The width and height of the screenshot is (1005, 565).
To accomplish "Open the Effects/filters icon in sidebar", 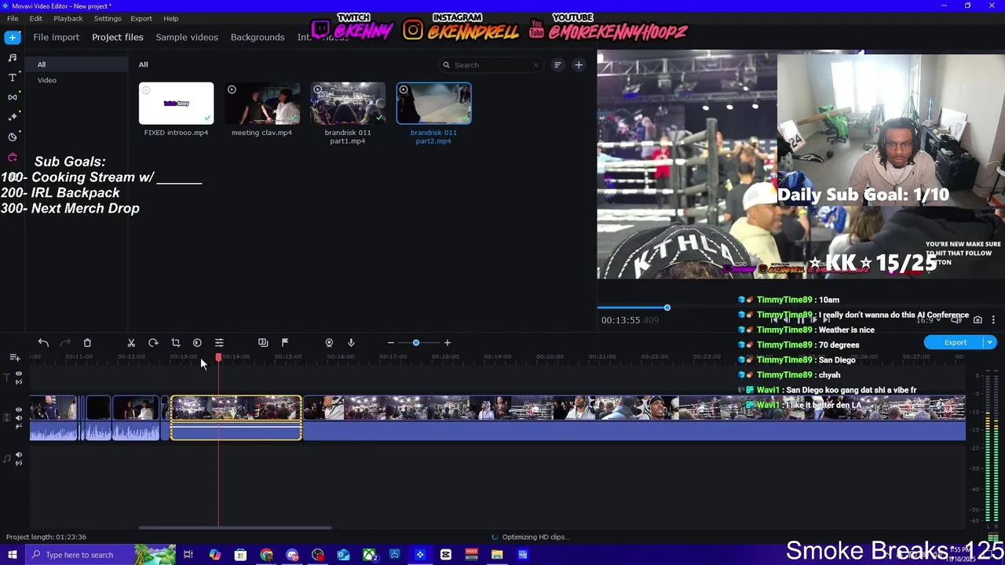I will (13, 116).
